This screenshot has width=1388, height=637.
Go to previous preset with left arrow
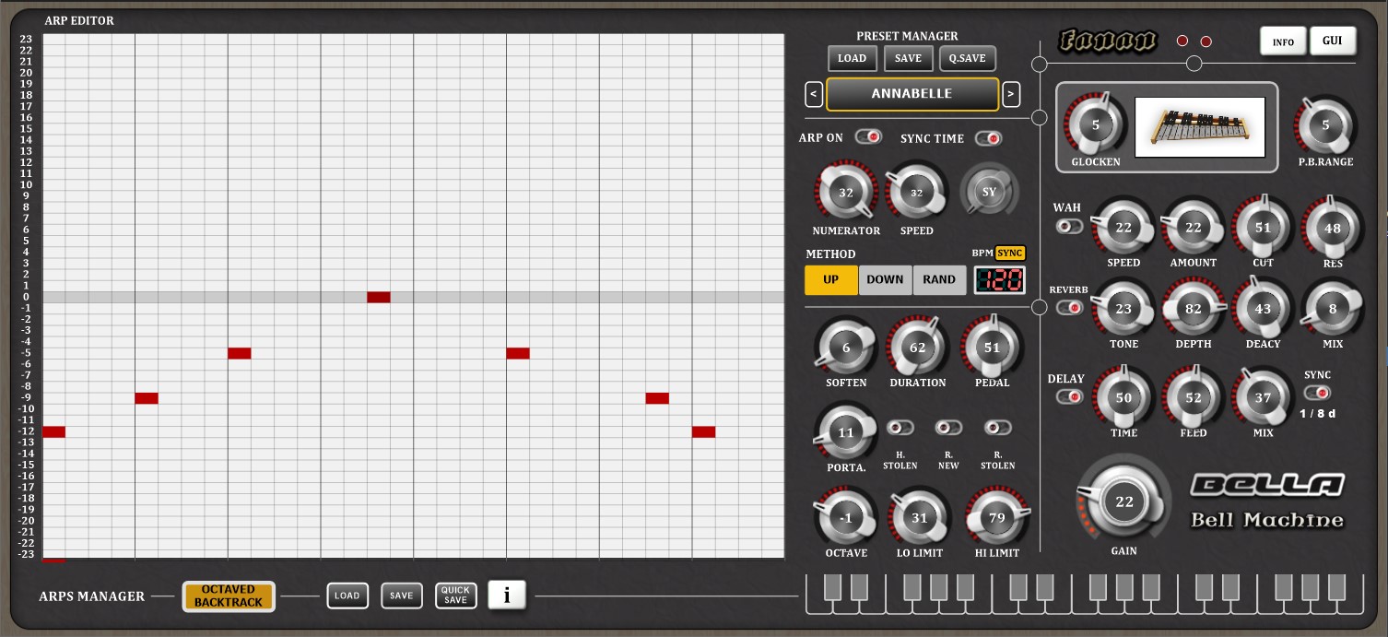814,94
